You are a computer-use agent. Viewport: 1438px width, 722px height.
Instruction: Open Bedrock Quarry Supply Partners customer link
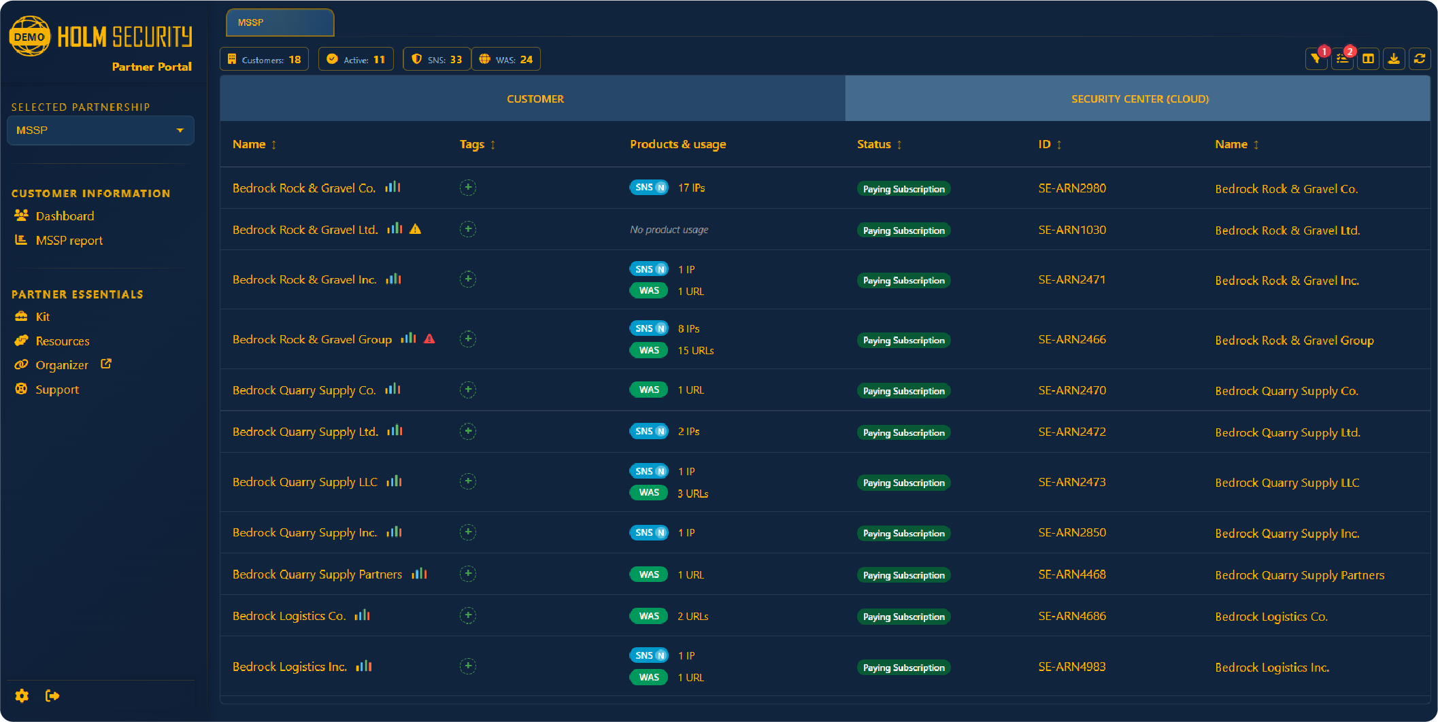[x=317, y=574]
